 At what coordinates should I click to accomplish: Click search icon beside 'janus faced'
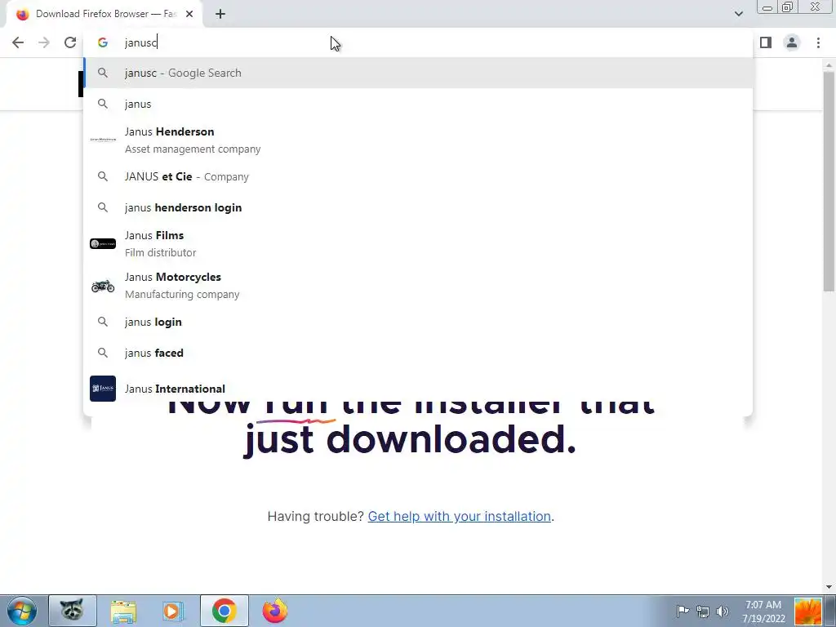103,353
